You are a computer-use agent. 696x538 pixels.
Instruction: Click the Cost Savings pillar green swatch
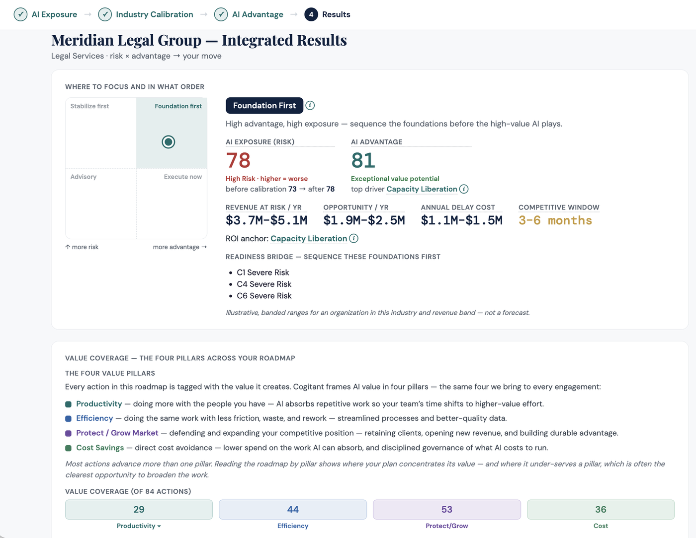[69, 448]
